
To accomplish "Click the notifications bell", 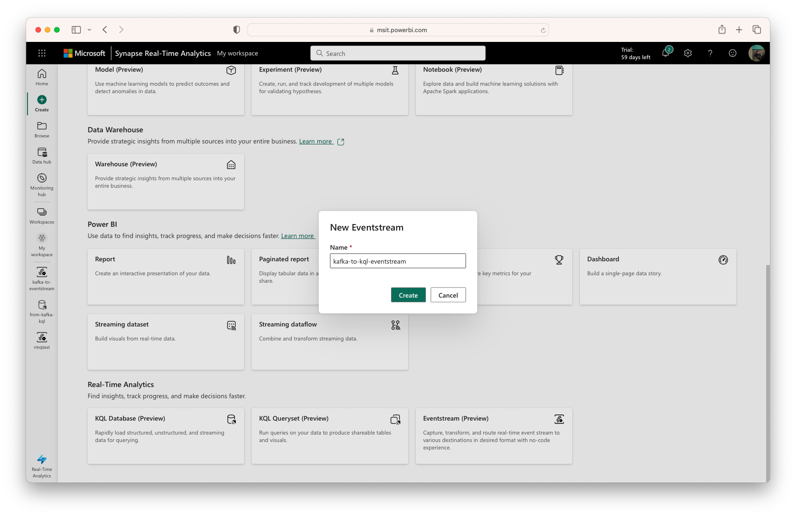I will 666,53.
